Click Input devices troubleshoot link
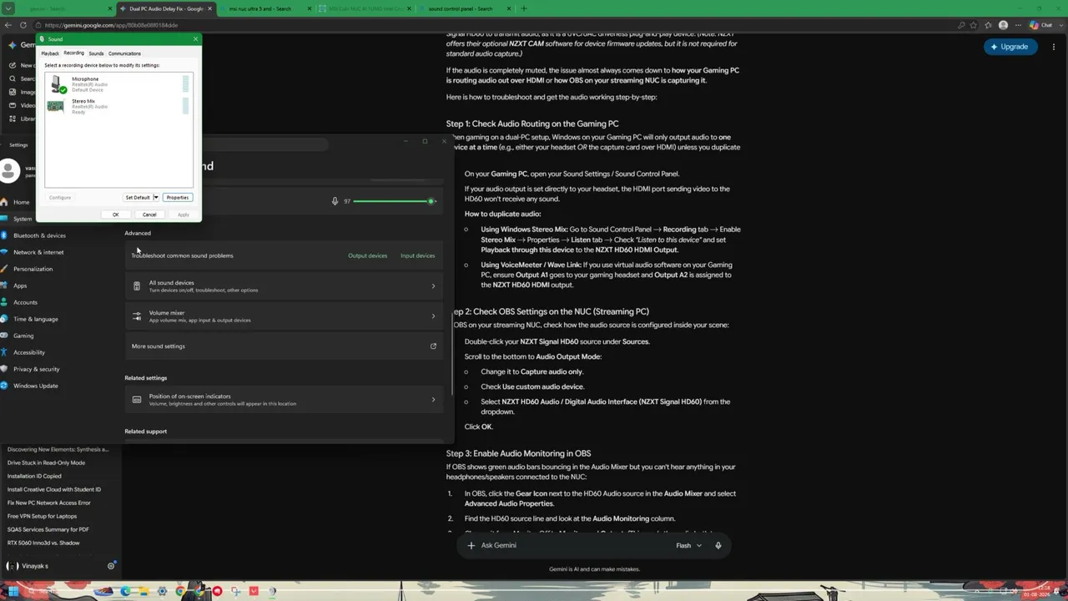Screen dimensions: 1068x601 (417, 255)
